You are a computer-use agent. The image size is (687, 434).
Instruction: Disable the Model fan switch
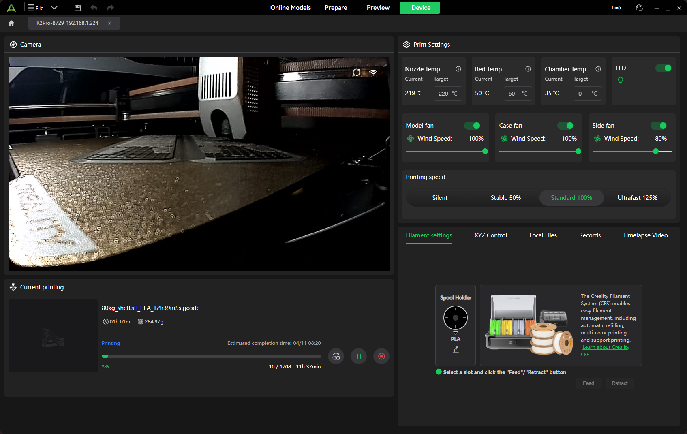[x=472, y=126]
